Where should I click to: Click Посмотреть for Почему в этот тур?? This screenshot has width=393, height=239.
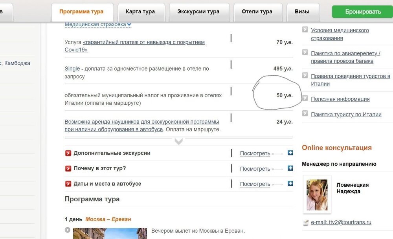coord(255,169)
